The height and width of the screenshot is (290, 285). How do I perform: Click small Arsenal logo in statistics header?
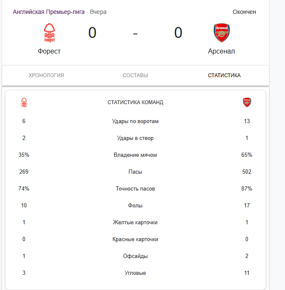pyautogui.click(x=247, y=102)
